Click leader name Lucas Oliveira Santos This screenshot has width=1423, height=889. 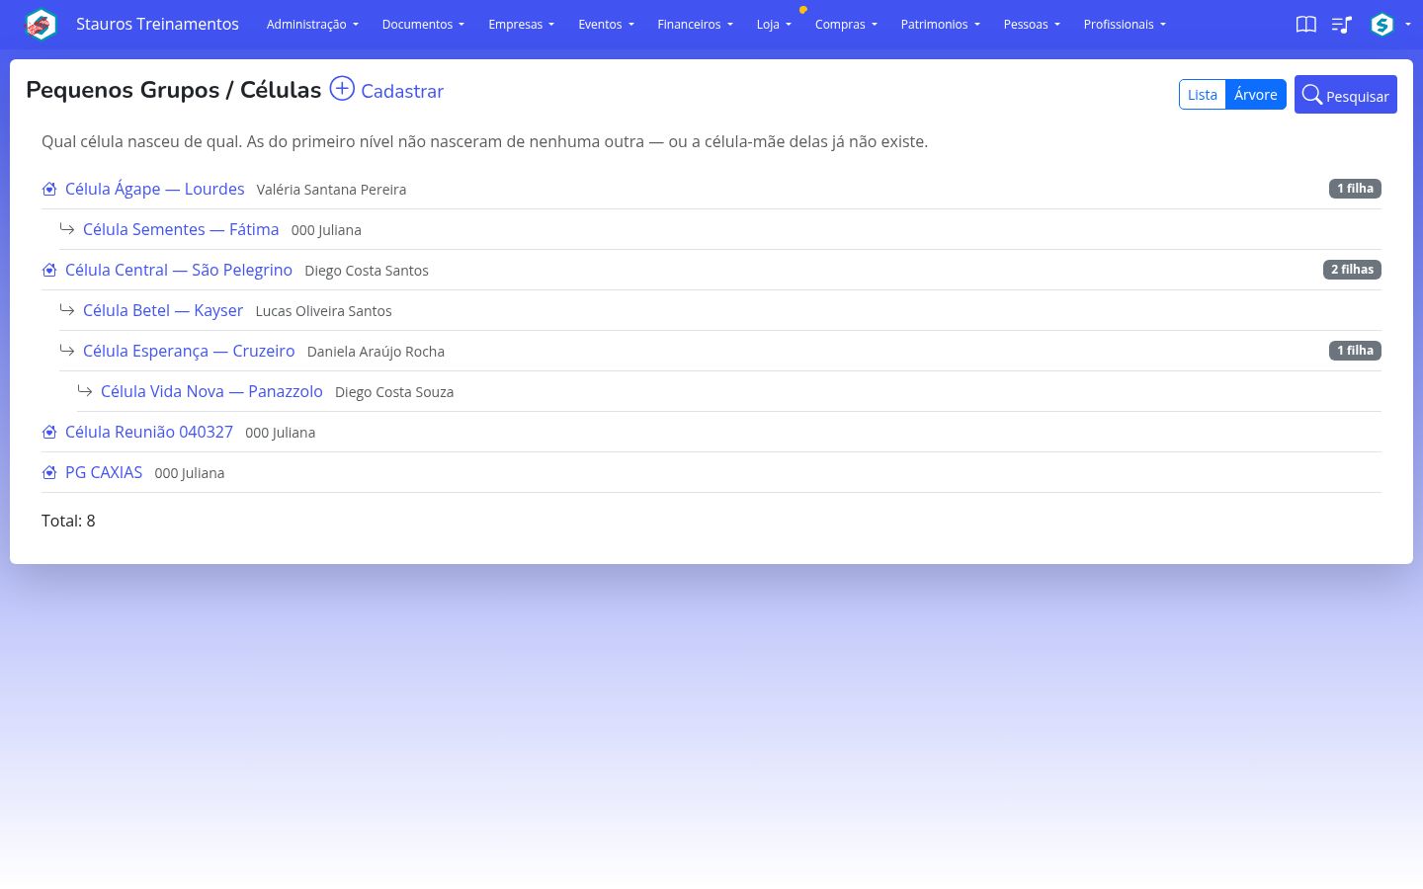(x=323, y=311)
